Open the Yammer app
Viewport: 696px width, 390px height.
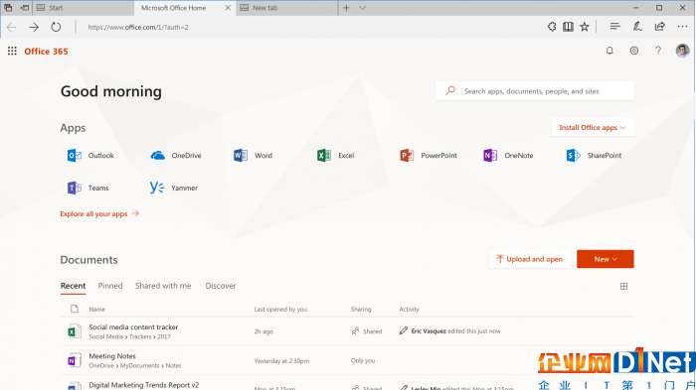coord(174,188)
